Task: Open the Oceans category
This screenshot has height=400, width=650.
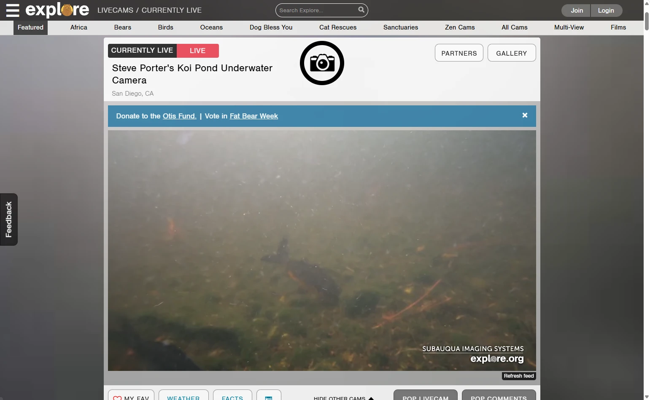Action: [211, 27]
